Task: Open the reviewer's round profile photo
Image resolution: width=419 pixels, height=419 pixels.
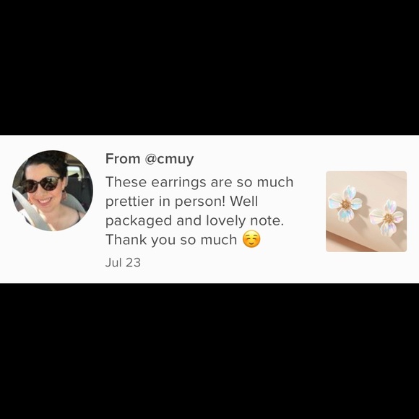Action: point(53,191)
